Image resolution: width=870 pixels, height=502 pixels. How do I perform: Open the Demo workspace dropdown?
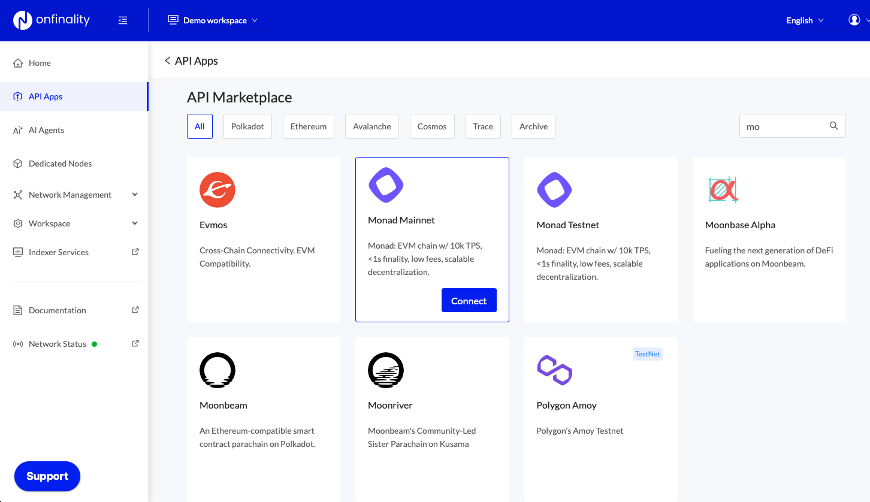point(213,20)
